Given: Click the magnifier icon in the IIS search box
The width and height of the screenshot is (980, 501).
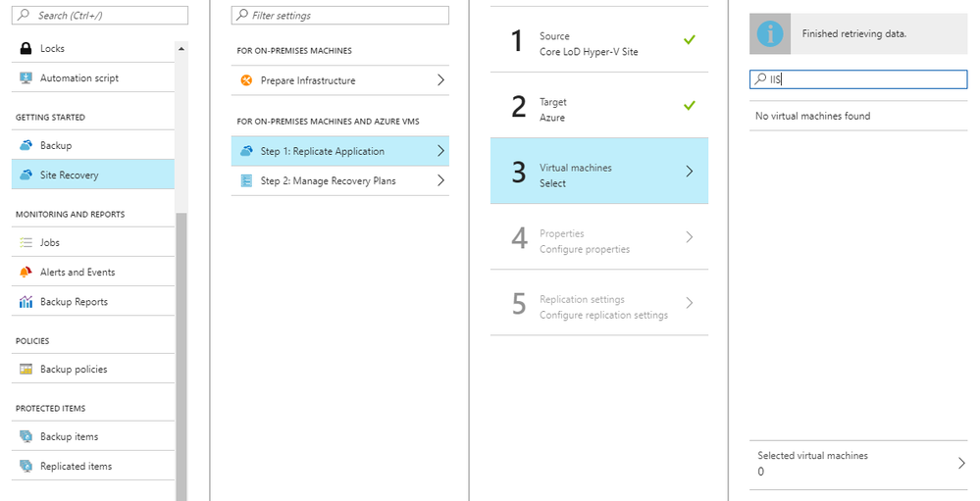Looking at the screenshot, I should [760, 79].
